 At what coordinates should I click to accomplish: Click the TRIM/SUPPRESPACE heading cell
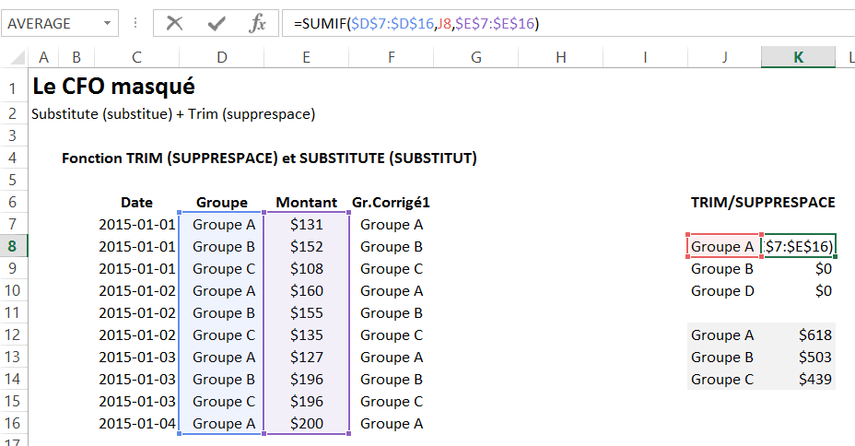[x=762, y=202]
